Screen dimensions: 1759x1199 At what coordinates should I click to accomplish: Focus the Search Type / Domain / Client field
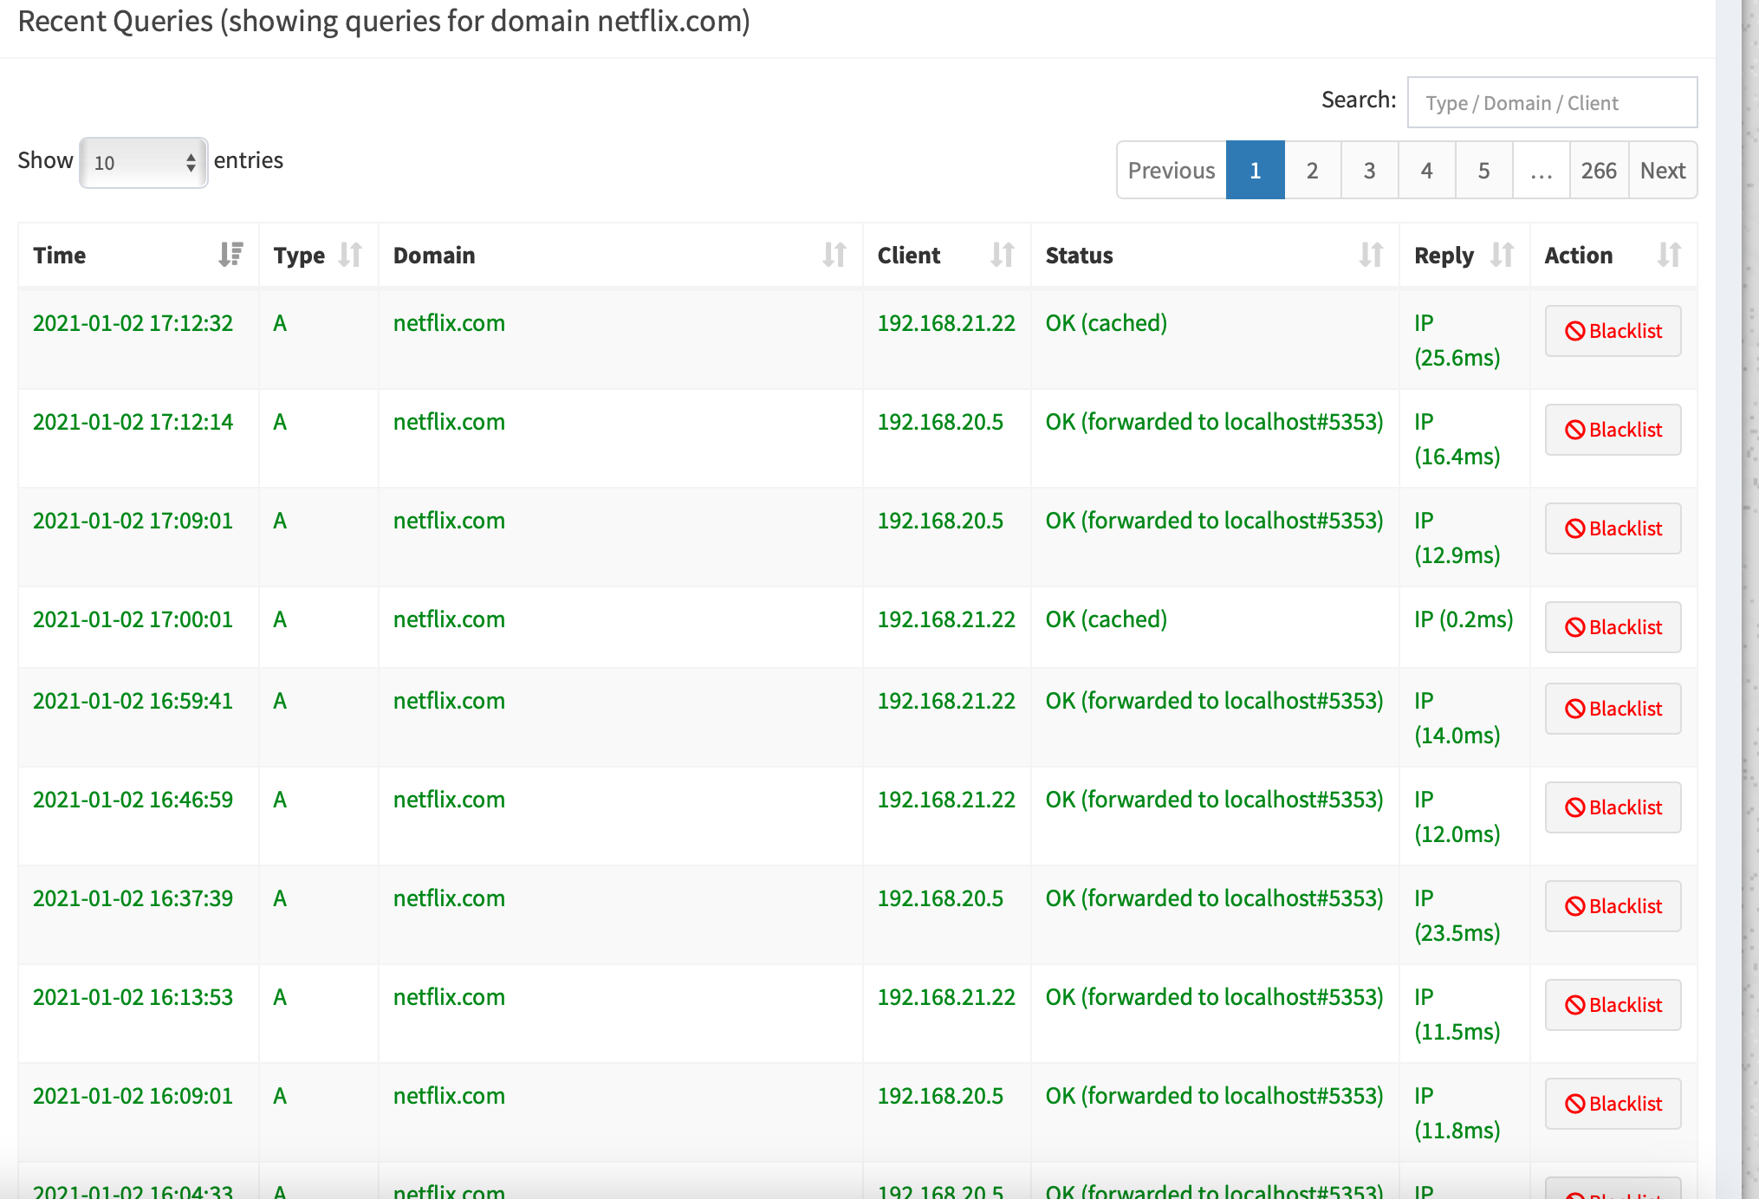pos(1552,102)
